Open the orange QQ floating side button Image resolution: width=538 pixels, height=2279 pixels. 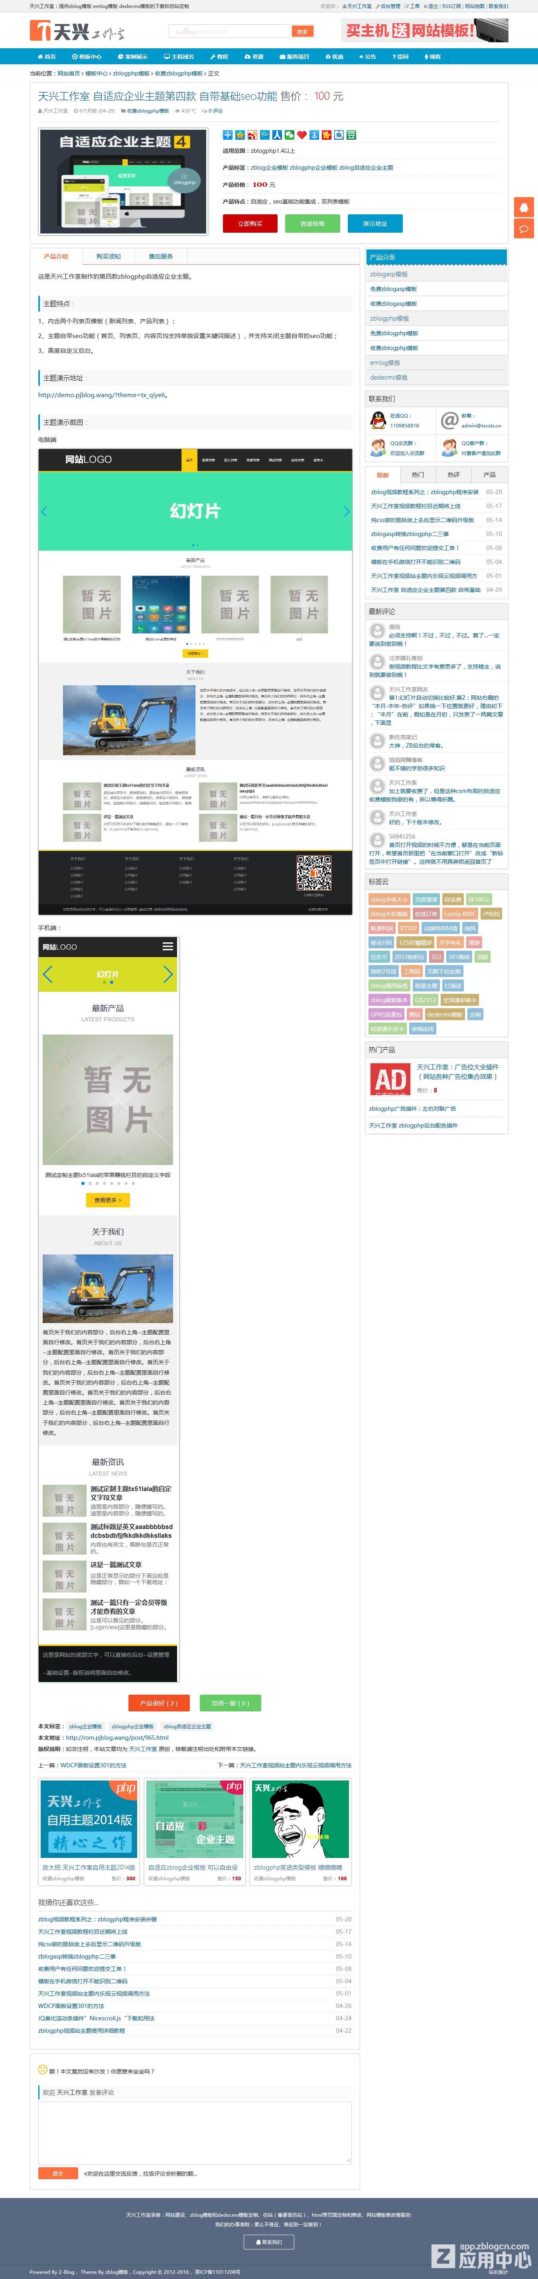[525, 207]
